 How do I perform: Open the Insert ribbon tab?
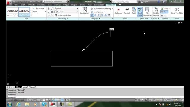coord(23,5)
